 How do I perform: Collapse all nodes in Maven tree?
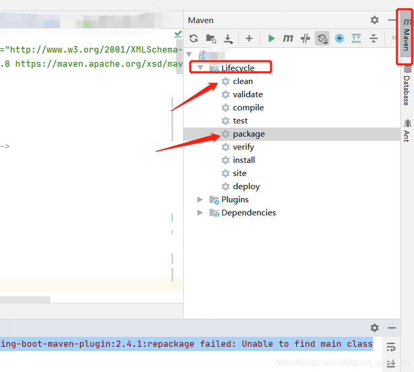(374, 38)
